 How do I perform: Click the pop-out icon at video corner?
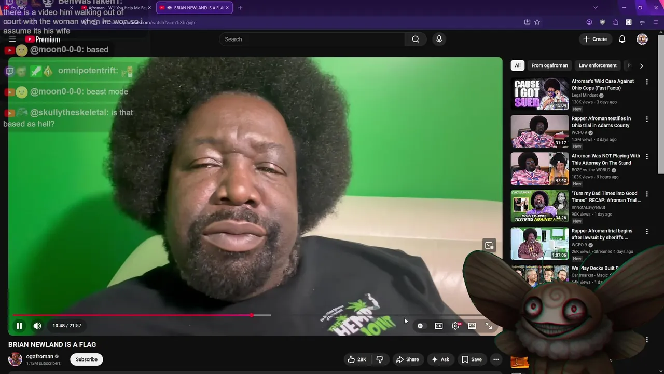[489, 245]
